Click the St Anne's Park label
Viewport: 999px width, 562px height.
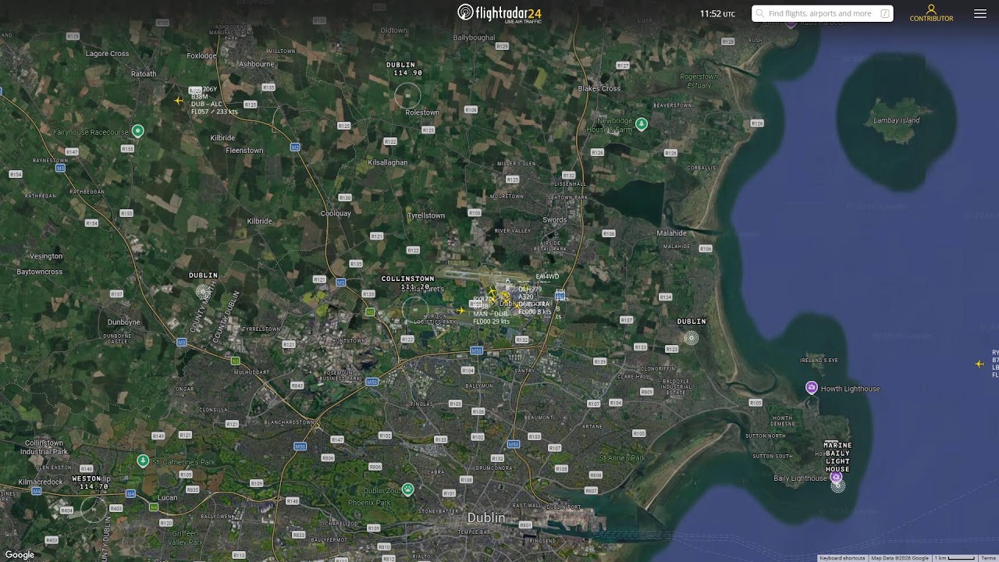coord(623,458)
